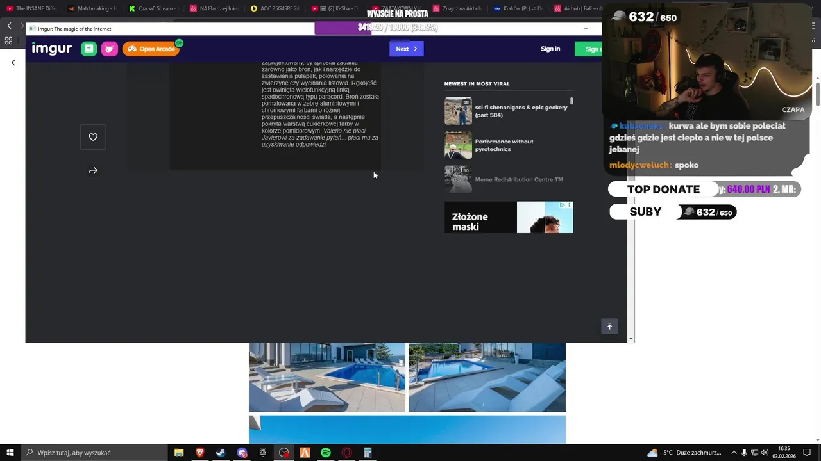Click Meme Redistribution Centre thumbnail
The image size is (821, 461).
[x=458, y=179]
